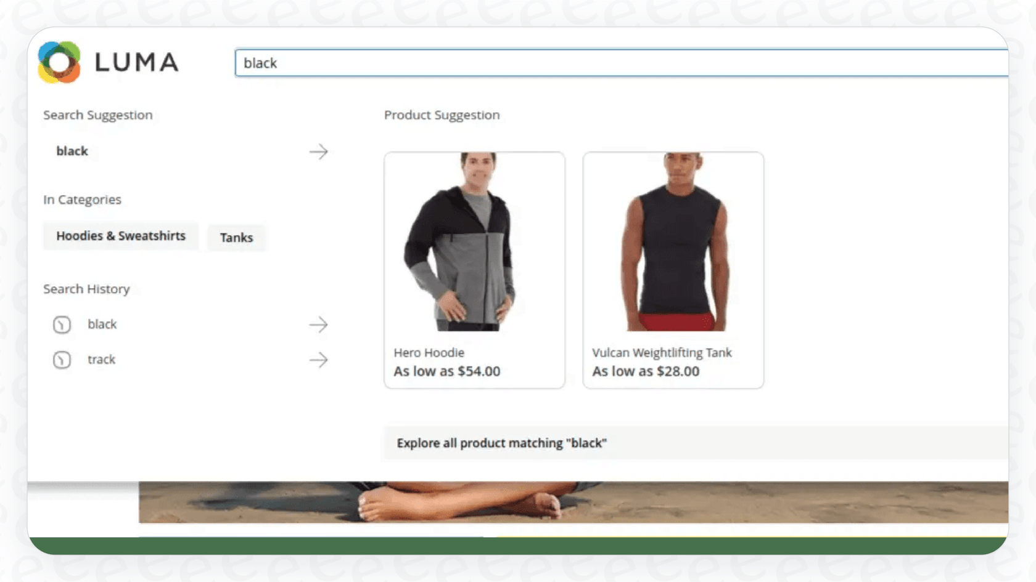Click inside the search input showing "black"
The width and height of the screenshot is (1036, 582).
432,62
